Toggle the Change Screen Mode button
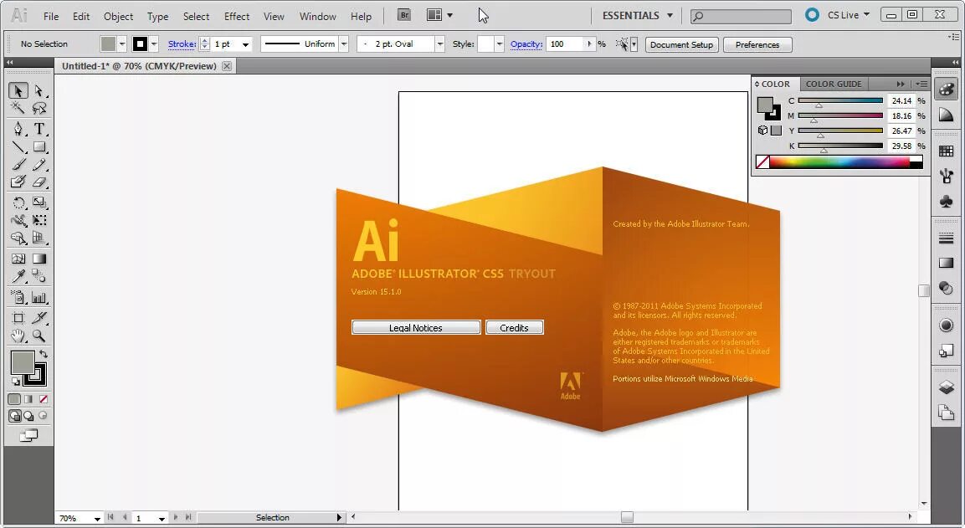The image size is (965, 528). 28,436
